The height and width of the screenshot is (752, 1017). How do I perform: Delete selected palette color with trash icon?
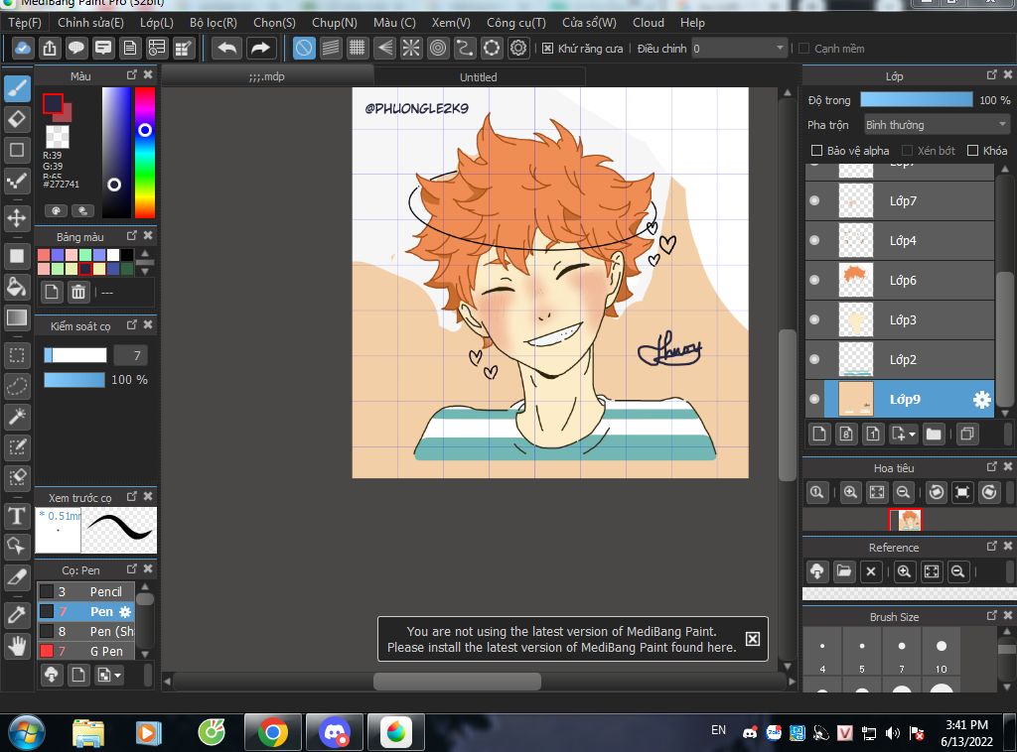[78, 292]
